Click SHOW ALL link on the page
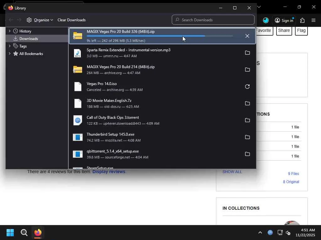This screenshot has height=240, width=321. (232, 172)
